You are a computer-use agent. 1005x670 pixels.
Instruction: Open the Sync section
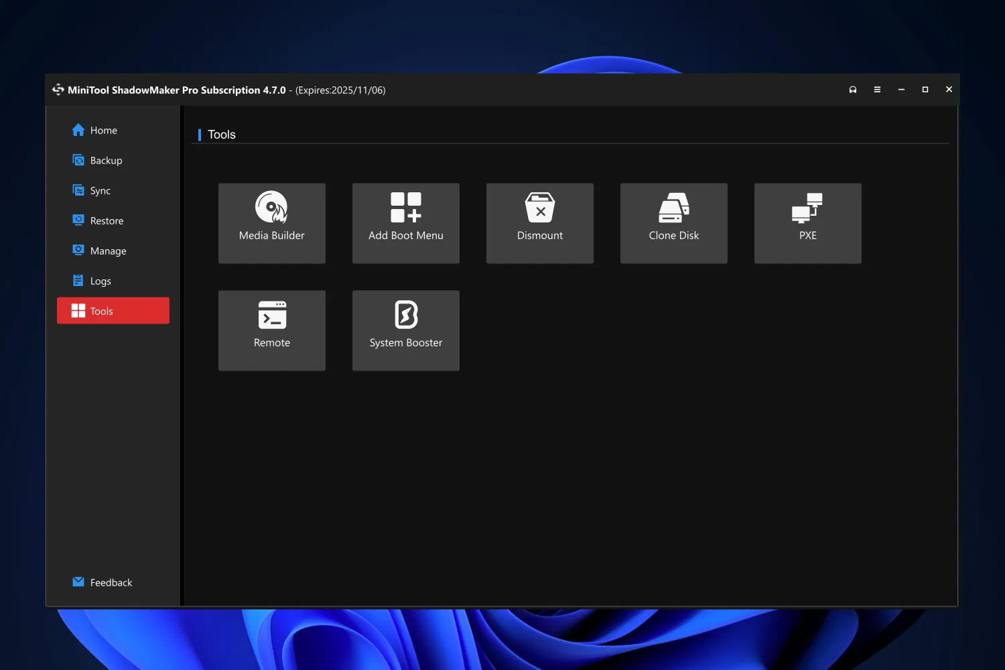(x=100, y=190)
